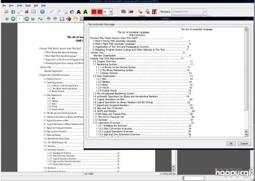Click 'Section One:' in the PDF page

tap(46, 67)
